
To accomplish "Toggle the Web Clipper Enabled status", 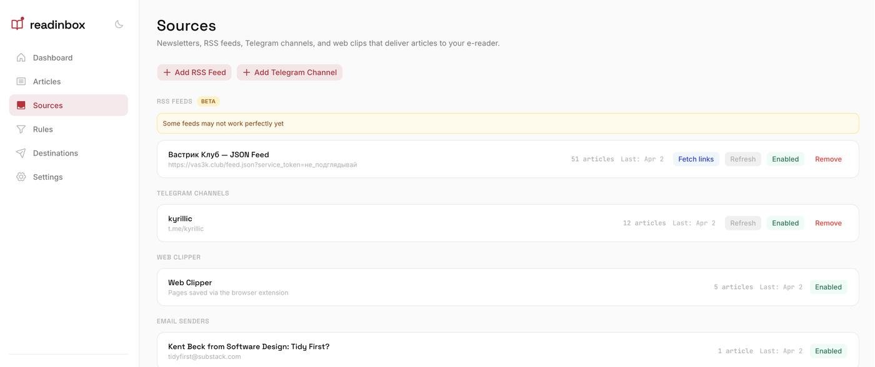I will (828, 287).
